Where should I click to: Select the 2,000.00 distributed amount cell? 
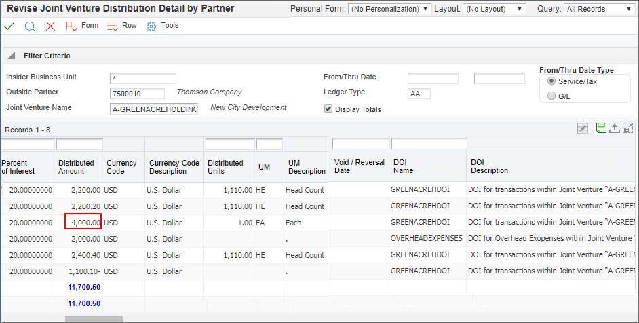pyautogui.click(x=78, y=239)
